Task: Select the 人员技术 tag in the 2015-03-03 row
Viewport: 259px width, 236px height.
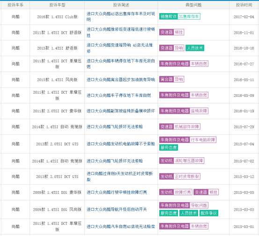Action: pos(189,213)
